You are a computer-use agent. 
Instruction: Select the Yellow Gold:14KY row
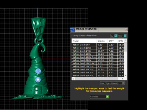tap(98, 51)
